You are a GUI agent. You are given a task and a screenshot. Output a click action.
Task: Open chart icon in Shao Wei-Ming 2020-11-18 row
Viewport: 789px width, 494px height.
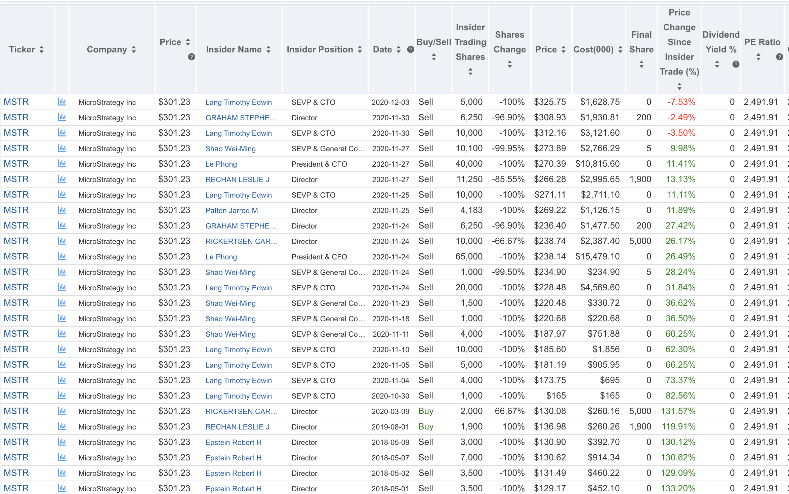pos(62,318)
